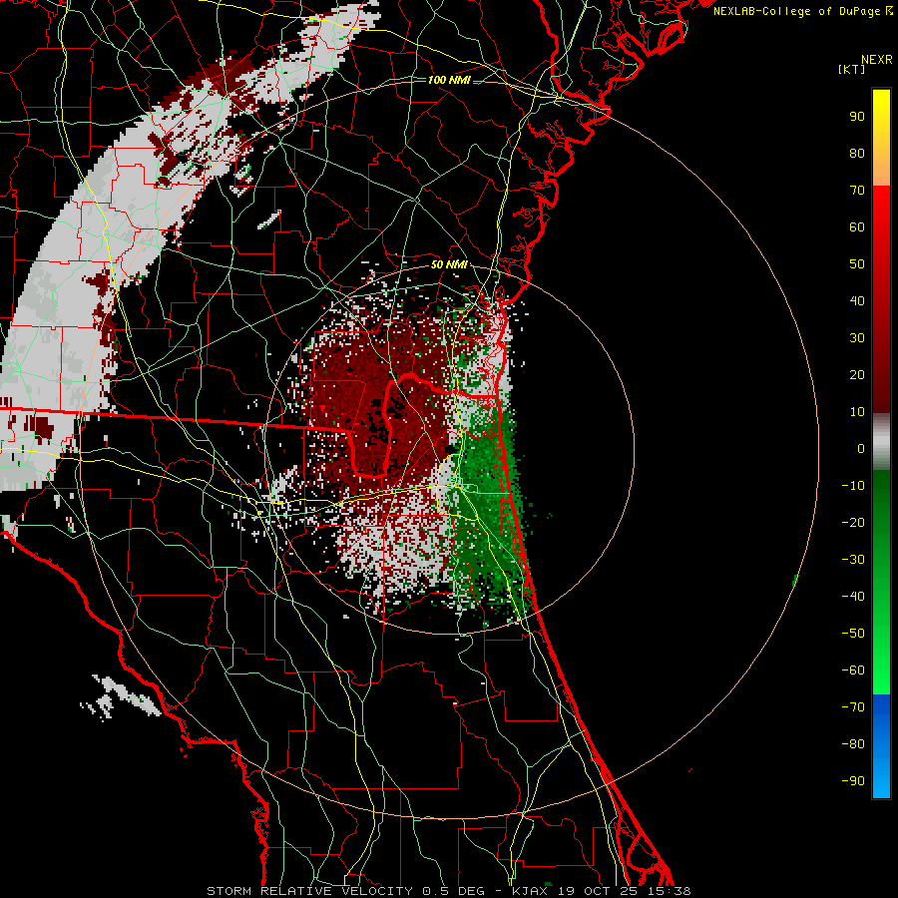Click the 60 value on velocity scale

coord(857,227)
